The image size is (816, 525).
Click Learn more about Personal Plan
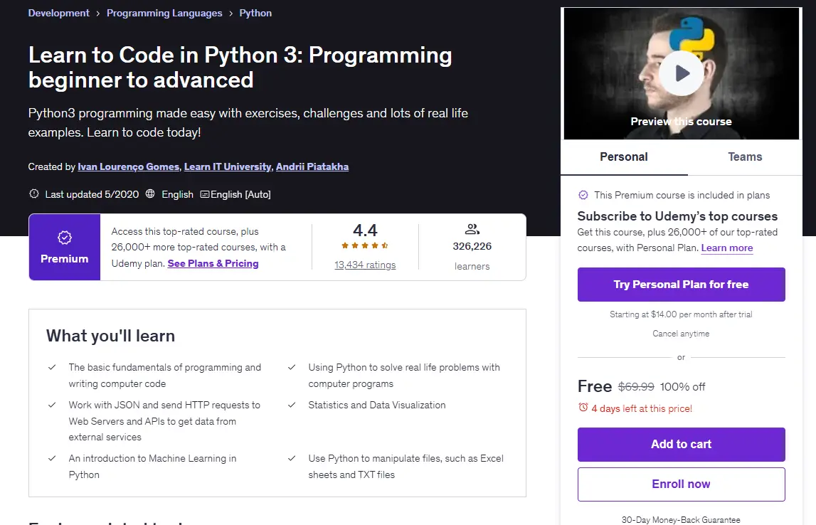coord(727,248)
